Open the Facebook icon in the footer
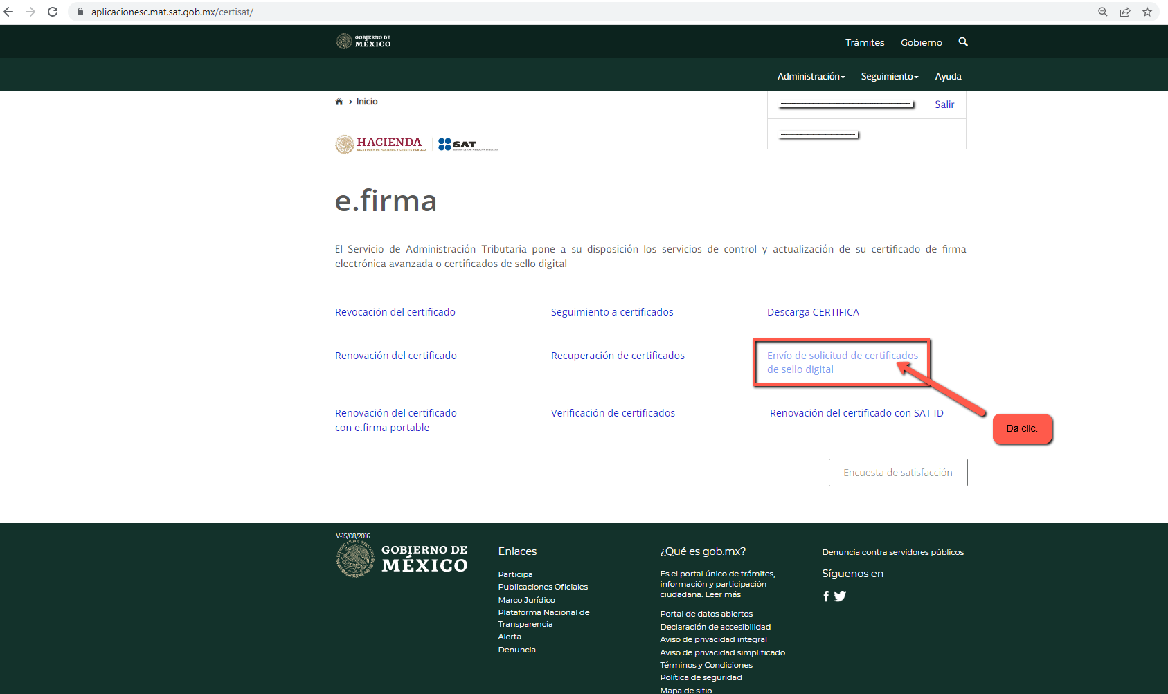 pyautogui.click(x=826, y=596)
